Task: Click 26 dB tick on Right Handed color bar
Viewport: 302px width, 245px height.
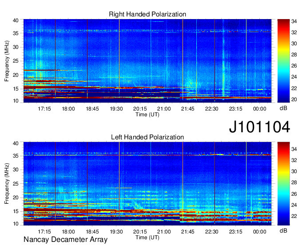Action: point(294,66)
